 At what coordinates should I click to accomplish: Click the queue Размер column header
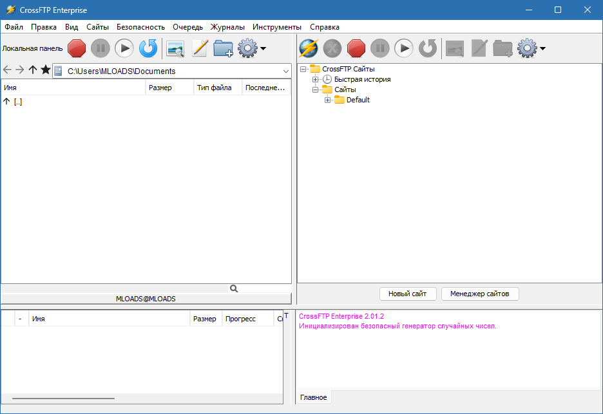click(206, 319)
